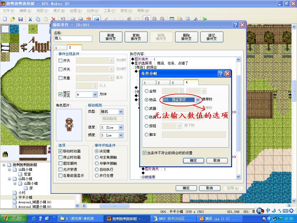Screen dimensions: 297x223
Task: Switch to condition tab 1 in 条件分岐
Action: pyautogui.click(x=149, y=82)
